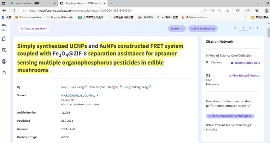Click the page vertical scrollbar thumb

coord(268,32)
